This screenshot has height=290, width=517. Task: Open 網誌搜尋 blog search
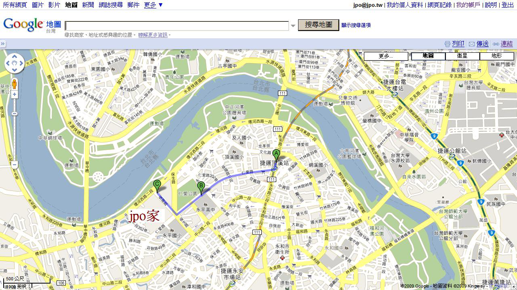(111, 5)
